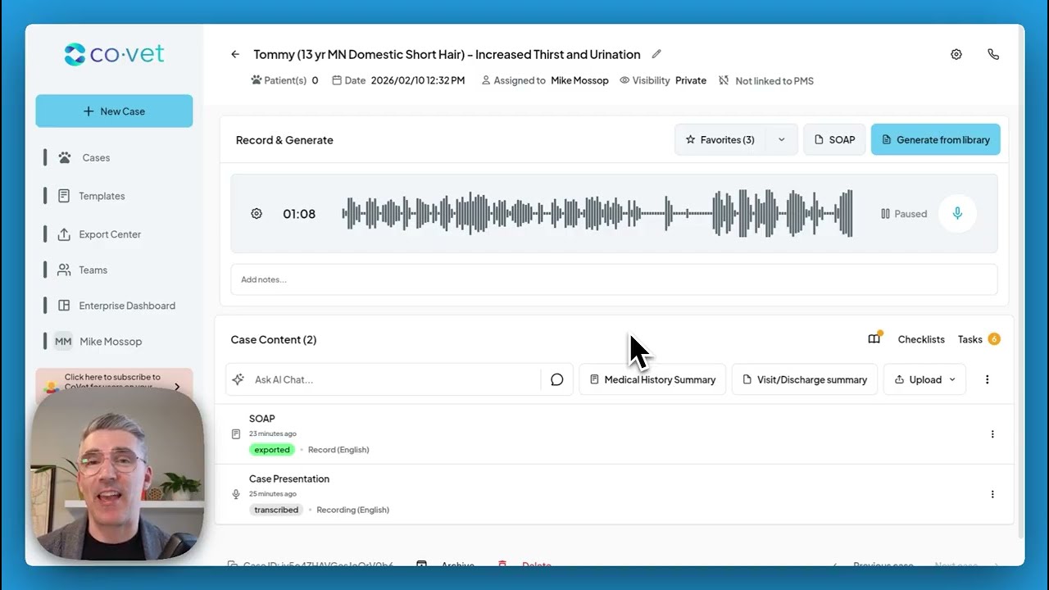Screen dimensions: 1049x590
Task: Open Templates in the sidebar
Action: click(102, 196)
